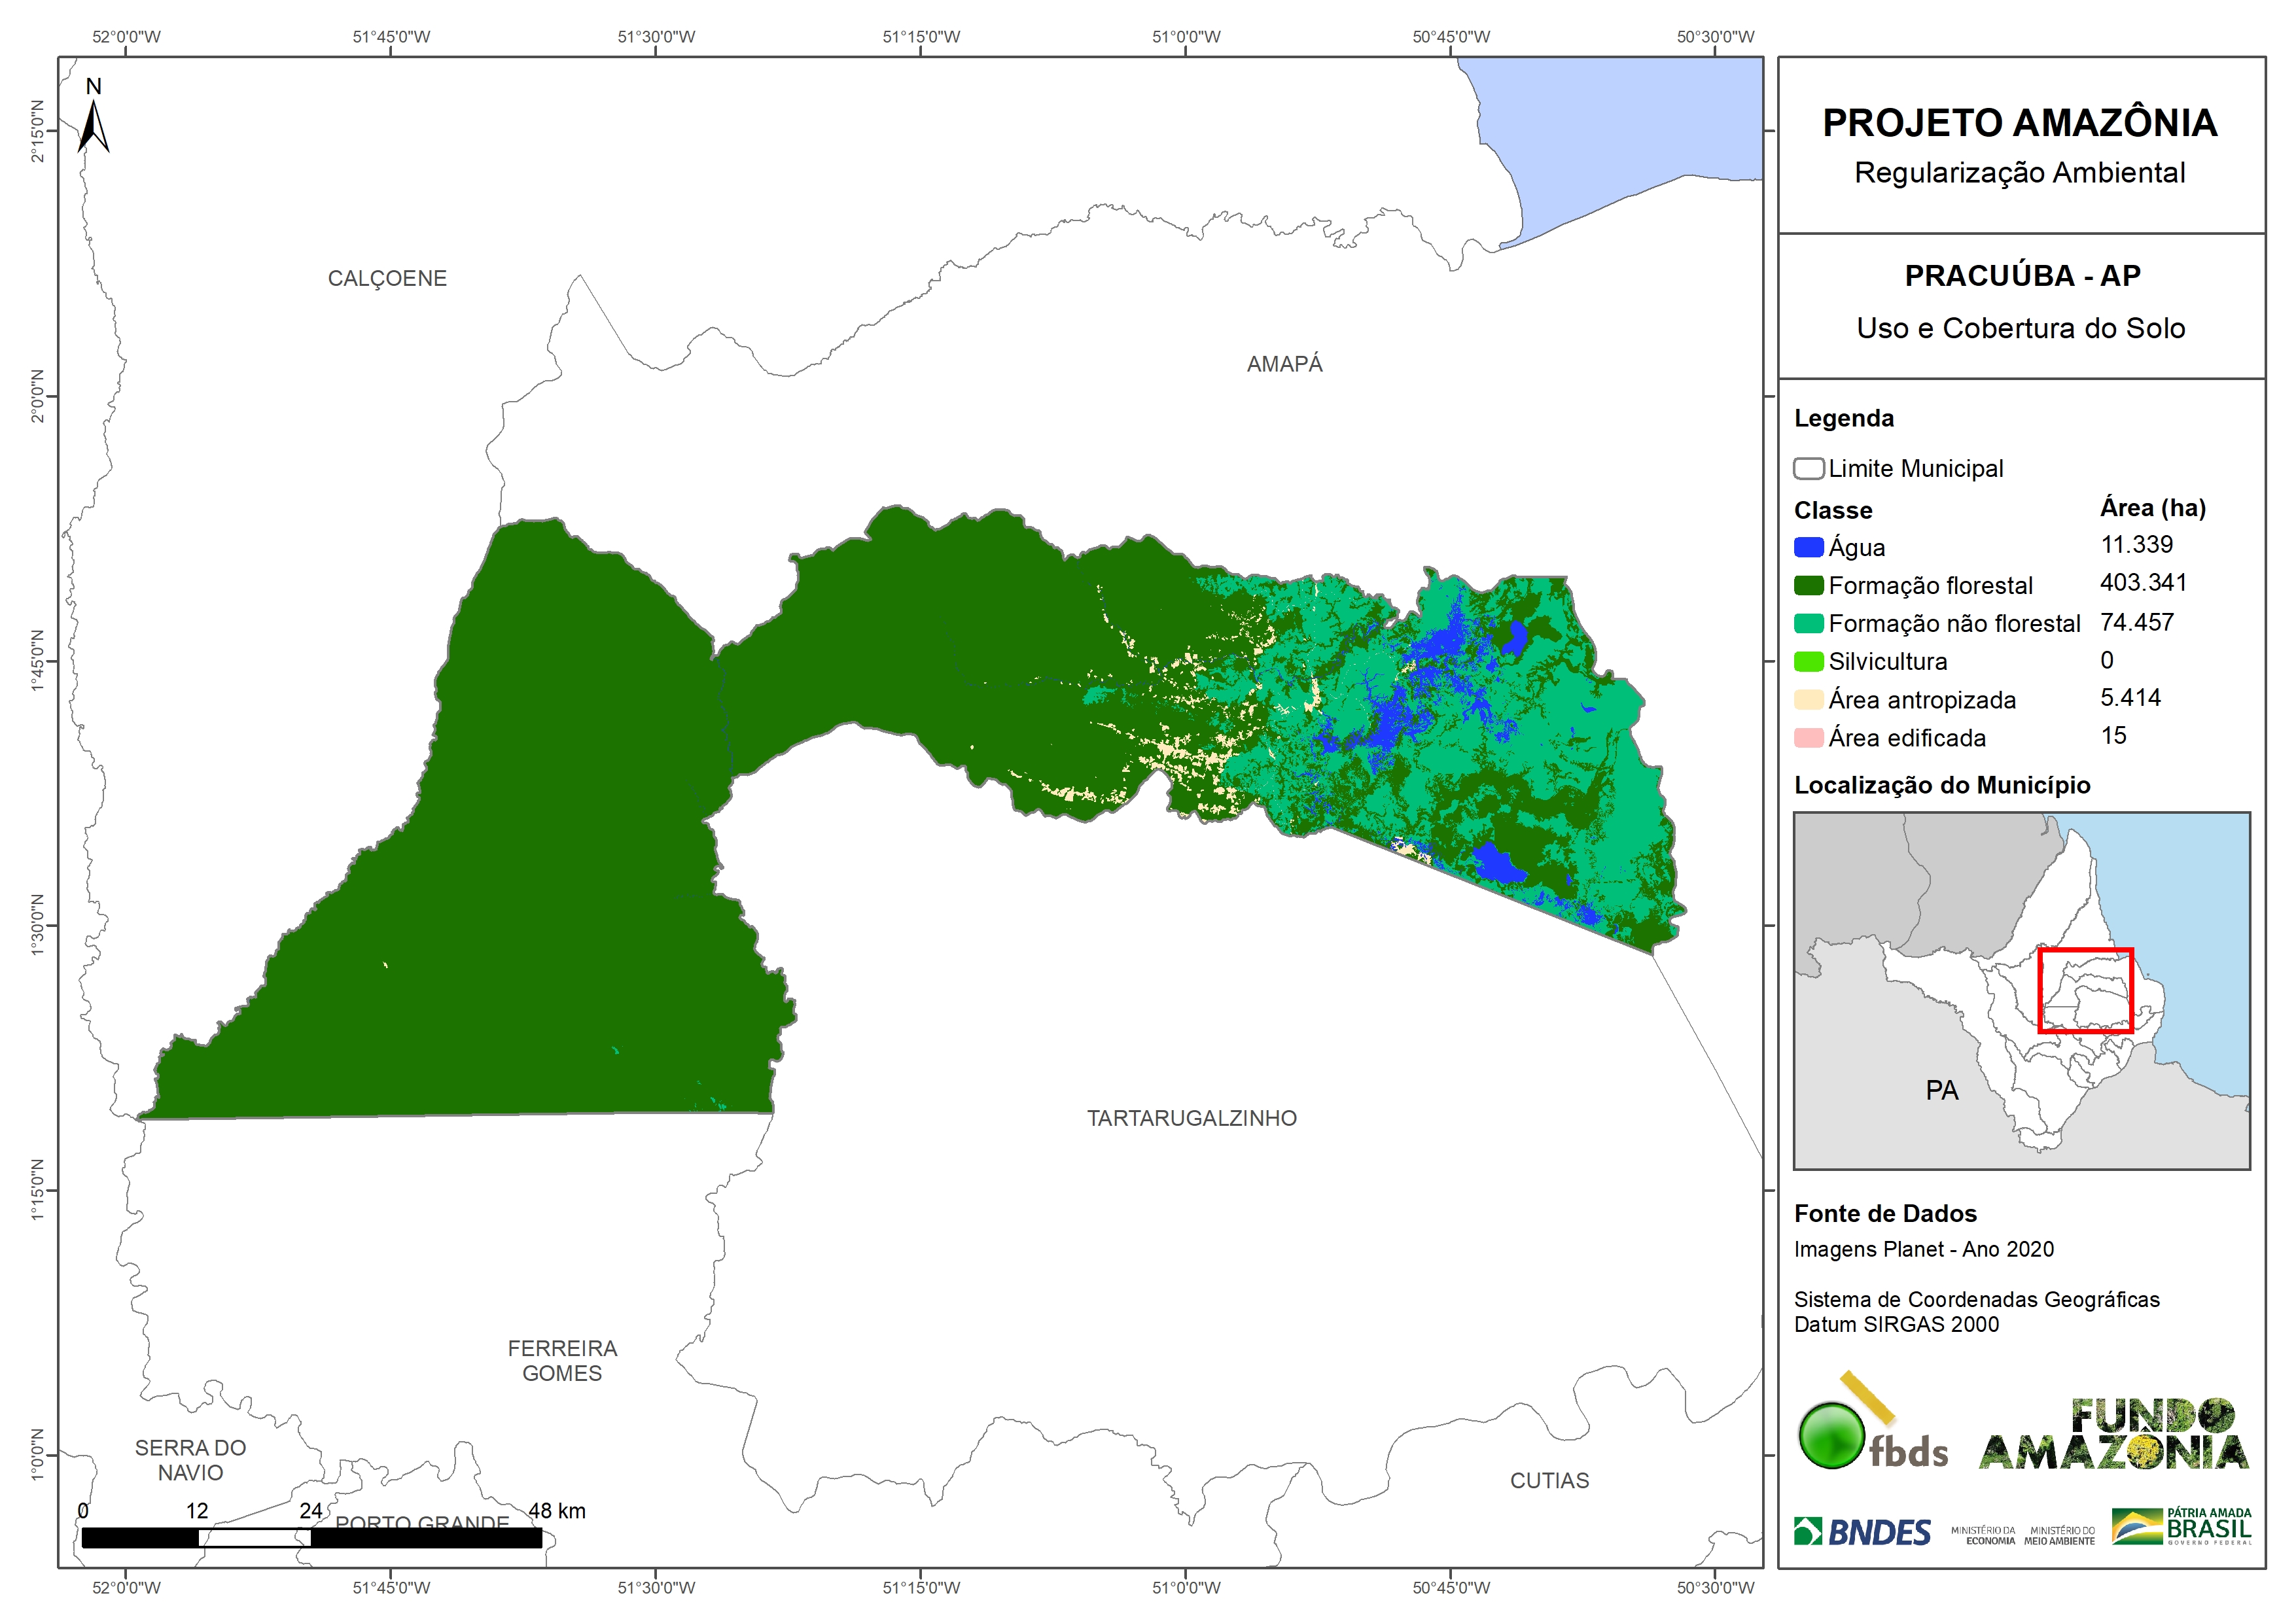The image size is (2296, 1623).
Task: Click the CALÇOENE municipality label
Action: pyautogui.click(x=387, y=279)
